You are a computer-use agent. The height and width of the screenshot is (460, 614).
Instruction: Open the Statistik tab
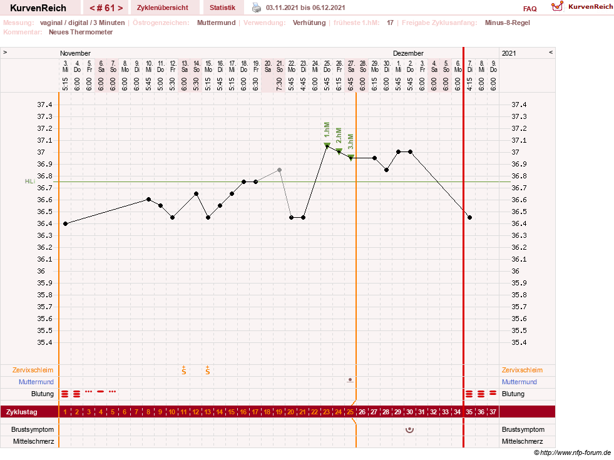(x=222, y=8)
